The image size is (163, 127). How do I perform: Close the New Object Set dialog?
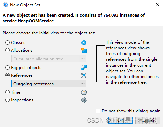coord(158,5)
